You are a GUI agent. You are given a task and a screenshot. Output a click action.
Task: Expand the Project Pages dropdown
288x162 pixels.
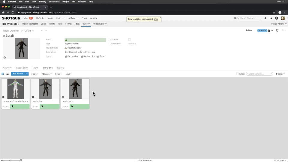coord(100,24)
